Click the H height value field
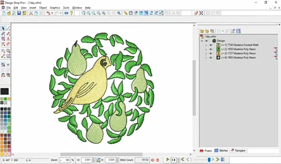The image size is (281, 164). pos(110,160)
